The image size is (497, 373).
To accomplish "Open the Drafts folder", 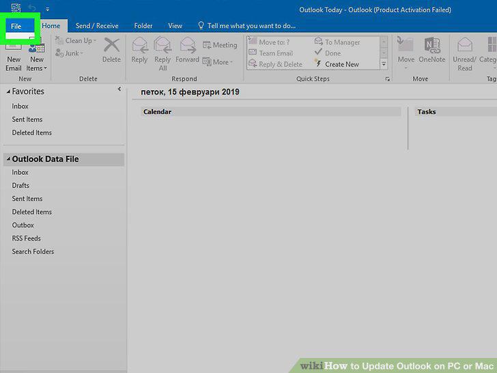I will 20,186.
